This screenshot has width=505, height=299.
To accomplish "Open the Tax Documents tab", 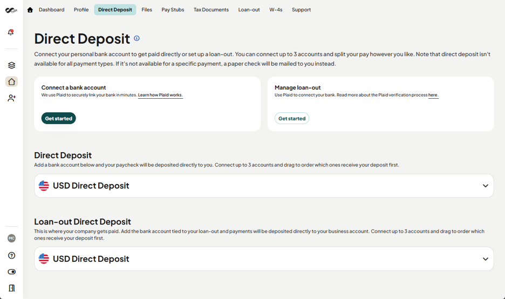I will (211, 10).
